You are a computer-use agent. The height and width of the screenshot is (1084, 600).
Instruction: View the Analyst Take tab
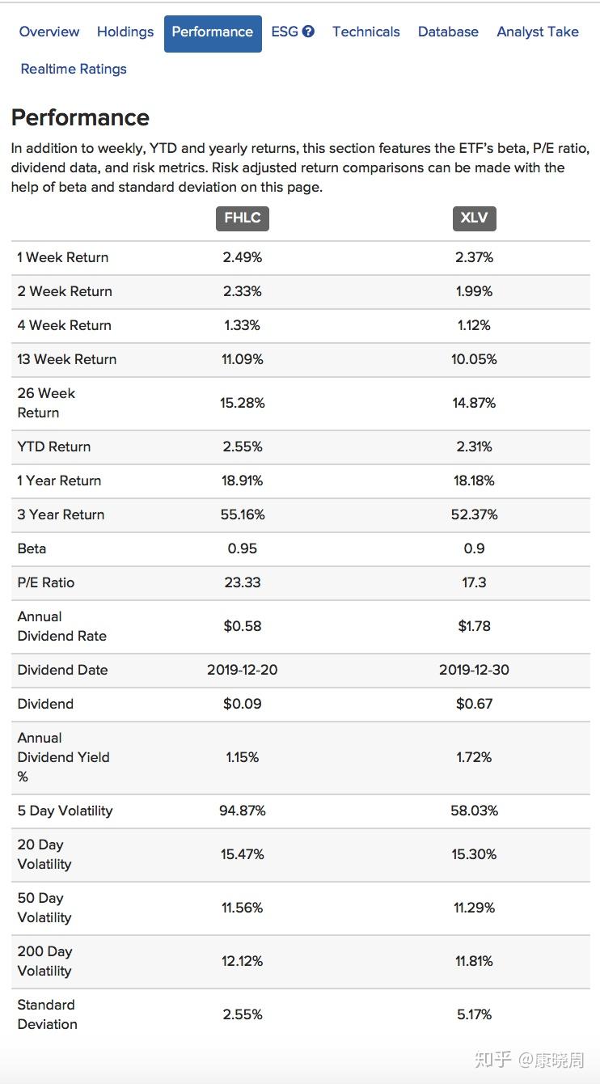(x=538, y=32)
